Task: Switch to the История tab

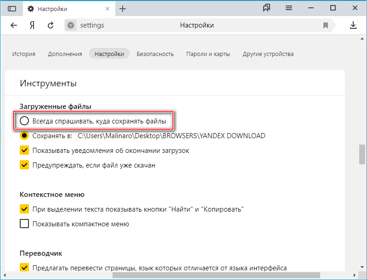Action: pyautogui.click(x=23, y=54)
